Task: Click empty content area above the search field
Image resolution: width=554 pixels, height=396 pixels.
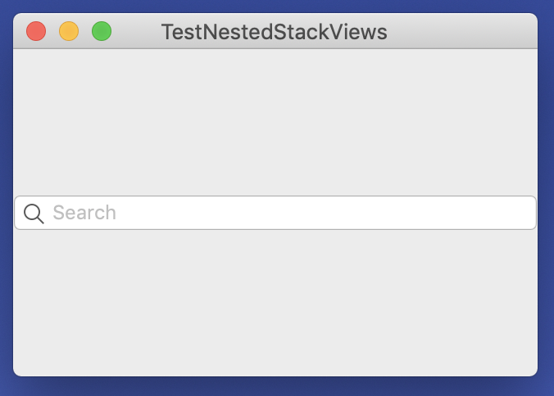Action: coord(275,122)
